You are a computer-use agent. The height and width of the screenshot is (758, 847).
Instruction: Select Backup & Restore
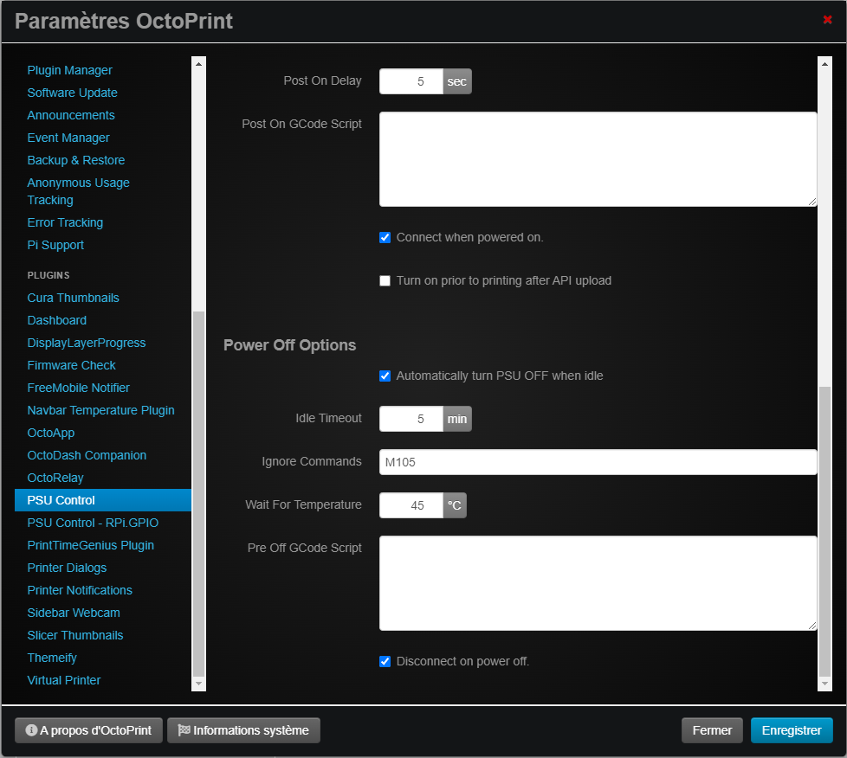point(76,160)
